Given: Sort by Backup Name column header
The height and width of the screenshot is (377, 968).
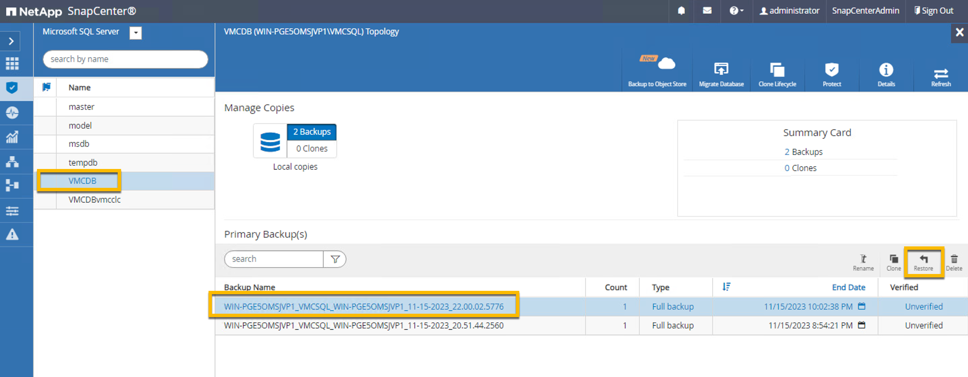Looking at the screenshot, I should [x=250, y=287].
